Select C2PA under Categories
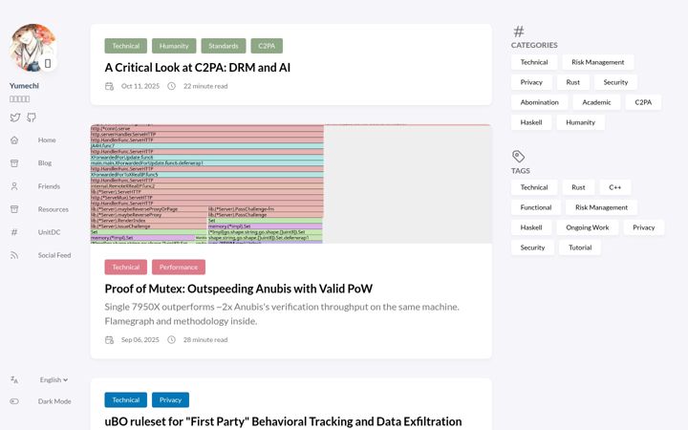688x430 pixels. 643,102
